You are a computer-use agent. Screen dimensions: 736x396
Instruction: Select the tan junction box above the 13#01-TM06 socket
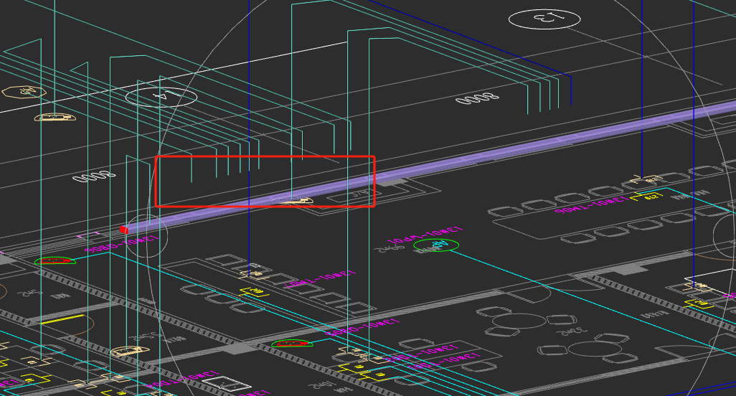647,179
